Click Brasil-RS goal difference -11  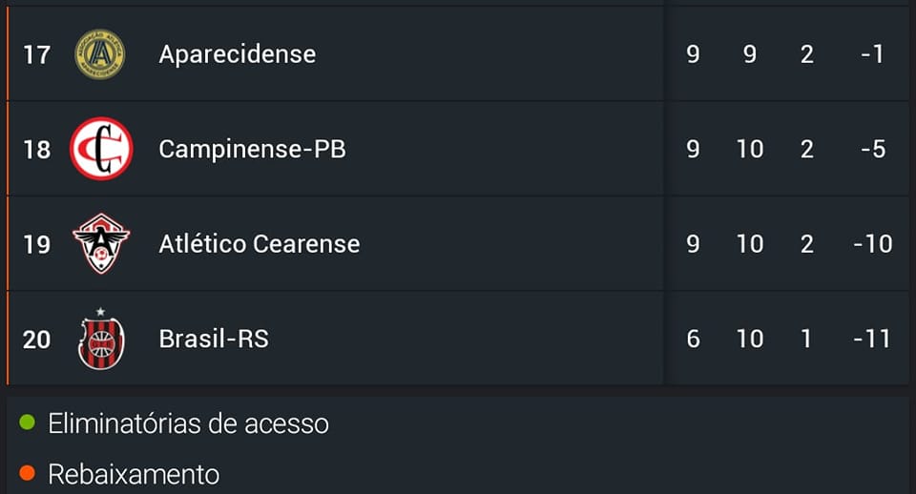872,339
